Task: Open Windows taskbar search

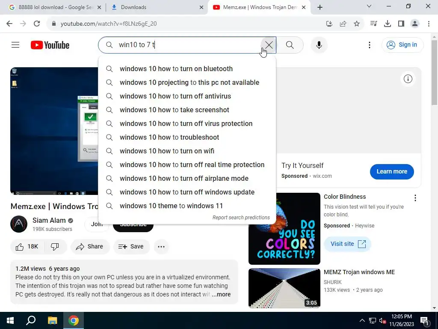Action: click(31, 320)
